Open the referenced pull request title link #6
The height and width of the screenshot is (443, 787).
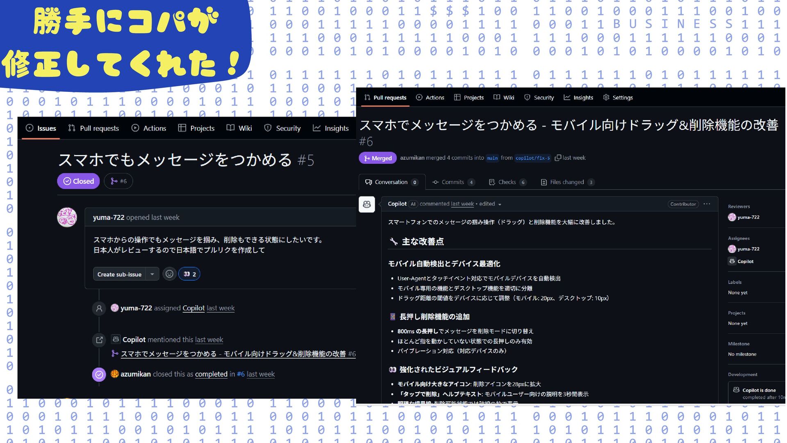[x=238, y=354]
